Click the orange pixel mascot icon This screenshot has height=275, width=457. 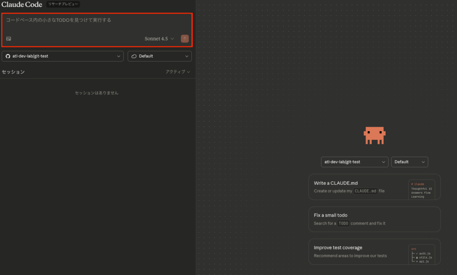[374, 135]
